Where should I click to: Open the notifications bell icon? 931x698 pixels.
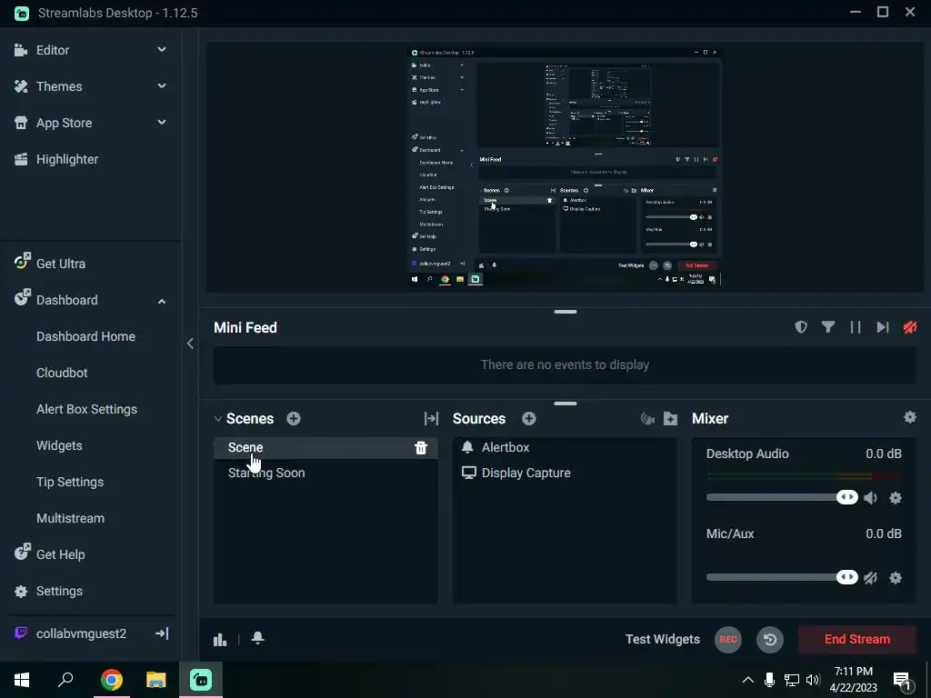pyautogui.click(x=257, y=638)
